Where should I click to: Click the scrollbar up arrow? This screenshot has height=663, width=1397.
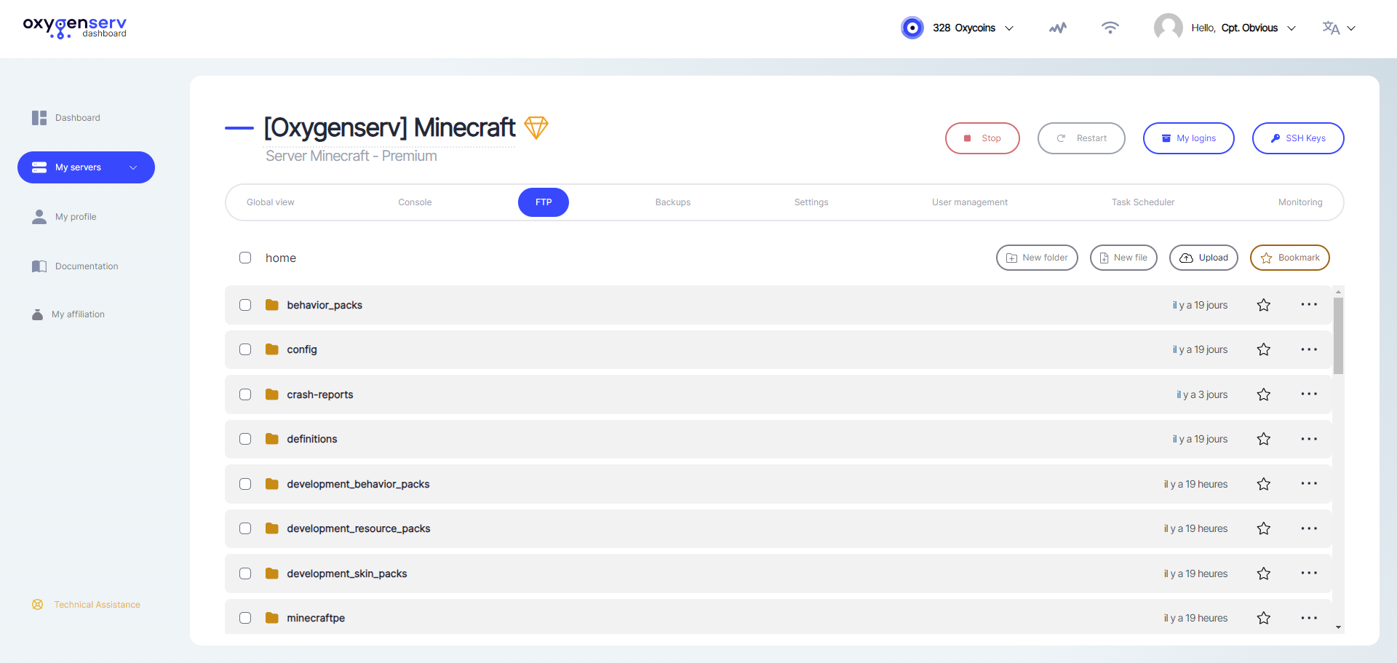click(x=1338, y=292)
